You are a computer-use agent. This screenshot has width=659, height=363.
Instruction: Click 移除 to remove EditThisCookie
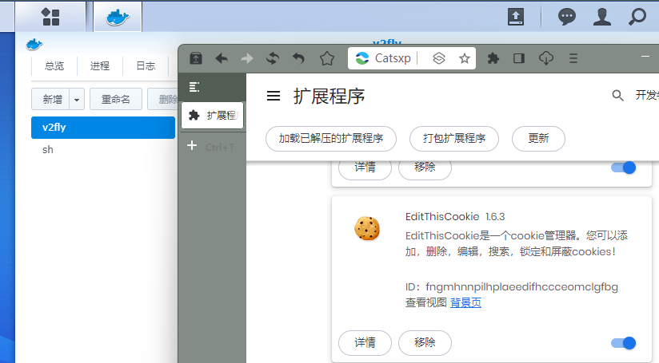(x=425, y=343)
